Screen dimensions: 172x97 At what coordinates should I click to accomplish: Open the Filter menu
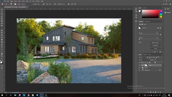pos(27,1)
